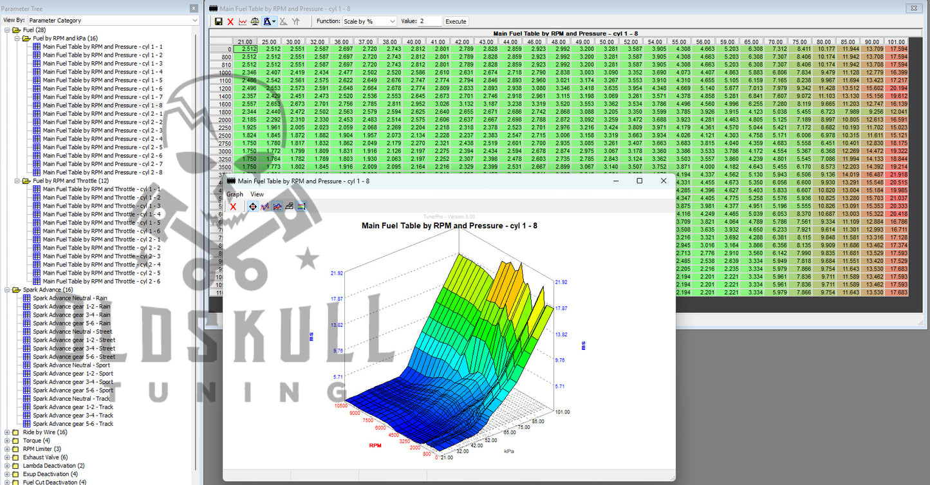This screenshot has width=930, height=485.
Task: Click table icon beside Spark Advance Neutral - Rain
Action: (x=26, y=298)
